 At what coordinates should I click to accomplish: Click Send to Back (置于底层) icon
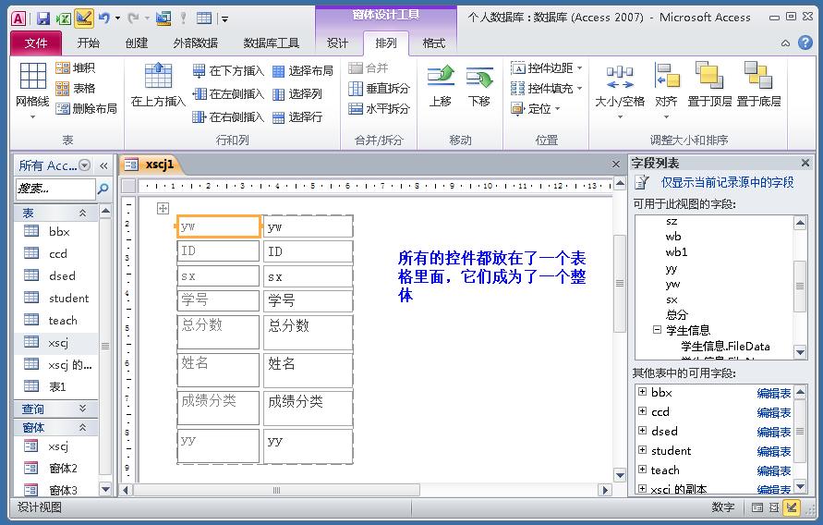coord(758,78)
